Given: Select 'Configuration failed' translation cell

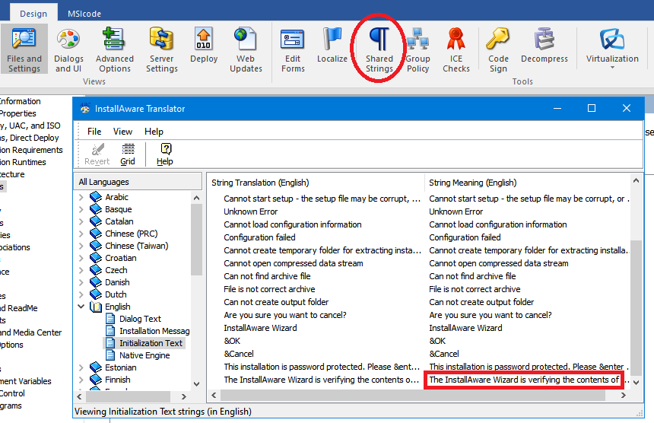Looking at the screenshot, I should click(x=259, y=237).
